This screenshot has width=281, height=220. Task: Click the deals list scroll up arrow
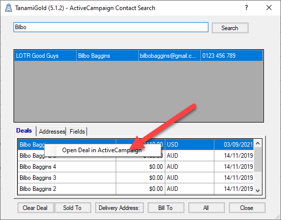257,143
